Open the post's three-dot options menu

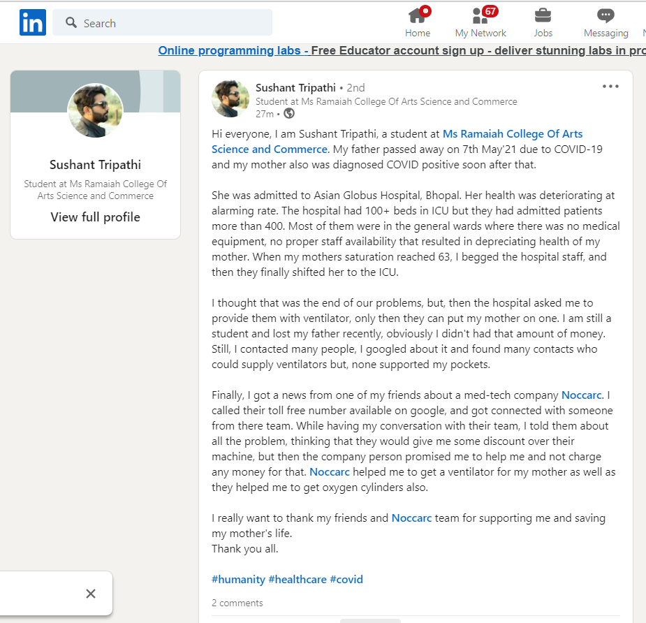[610, 87]
